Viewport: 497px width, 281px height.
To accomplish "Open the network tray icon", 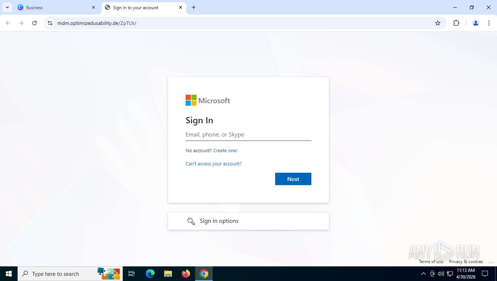I will (450, 274).
